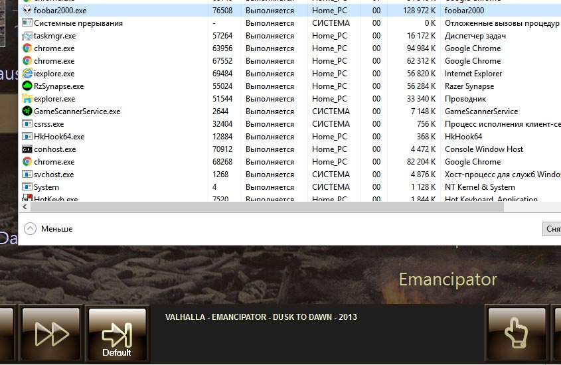The height and width of the screenshot is (365, 561).
Task: Select the Системные прерывания row
Action: pyautogui.click(x=290, y=23)
